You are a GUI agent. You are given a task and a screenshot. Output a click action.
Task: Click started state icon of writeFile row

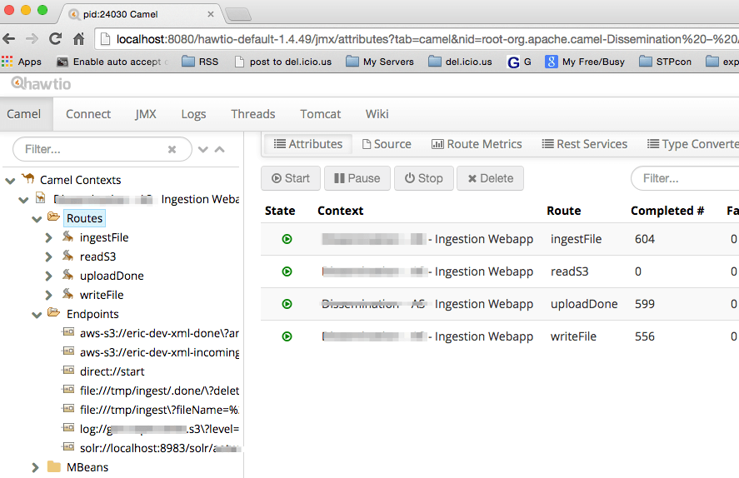pos(287,336)
